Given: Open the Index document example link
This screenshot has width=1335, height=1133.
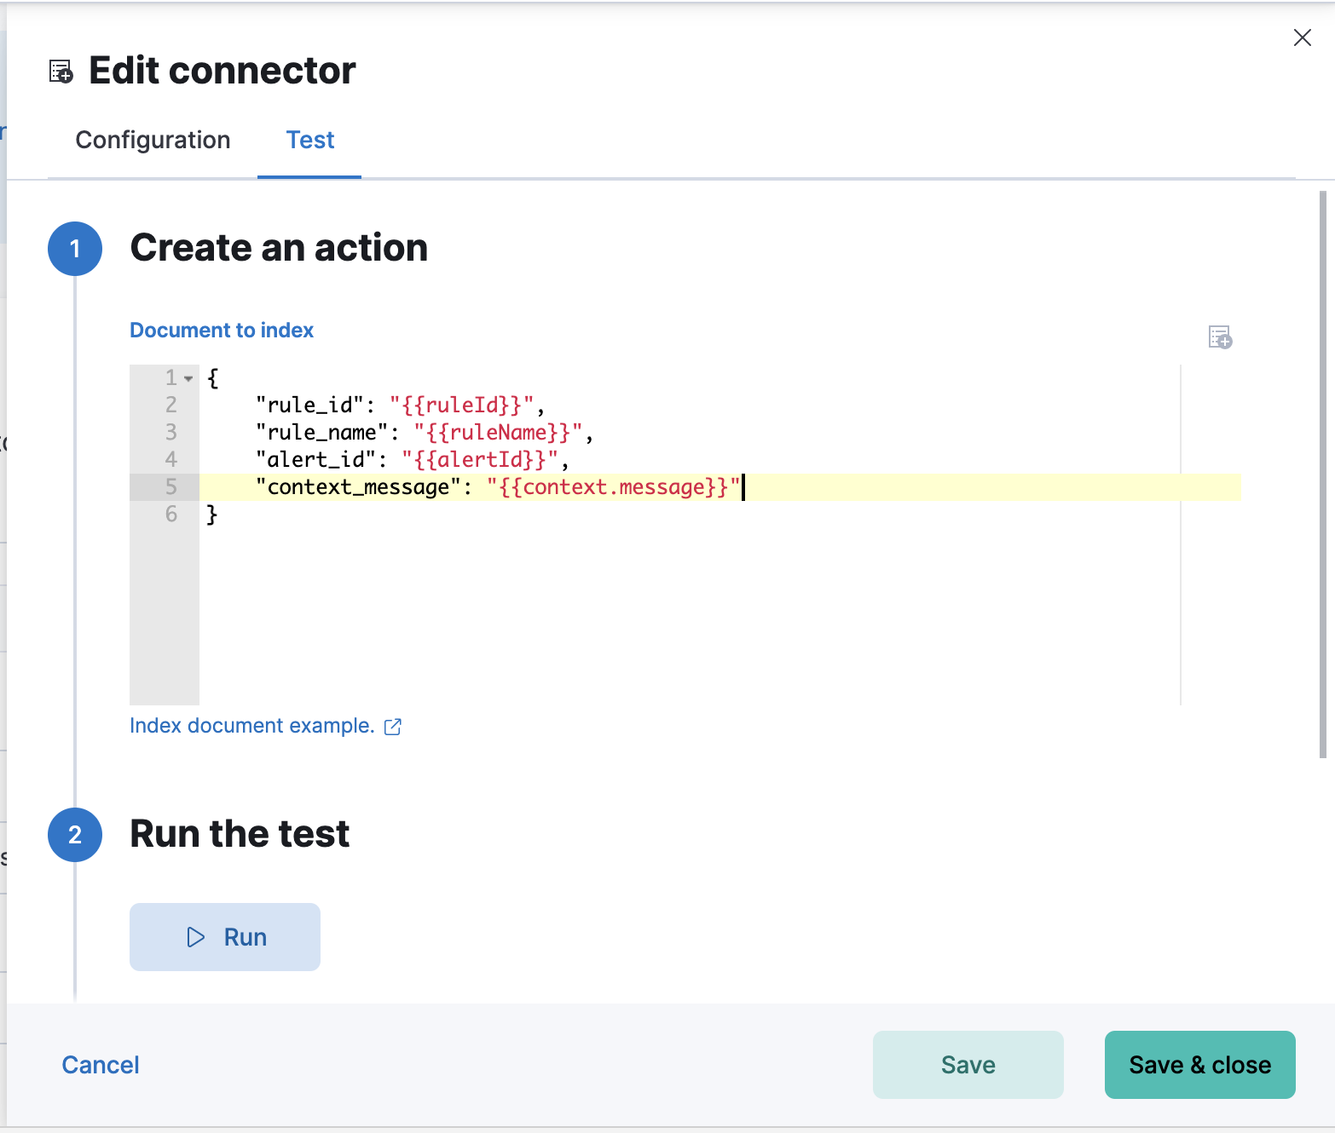Looking at the screenshot, I should [251, 726].
